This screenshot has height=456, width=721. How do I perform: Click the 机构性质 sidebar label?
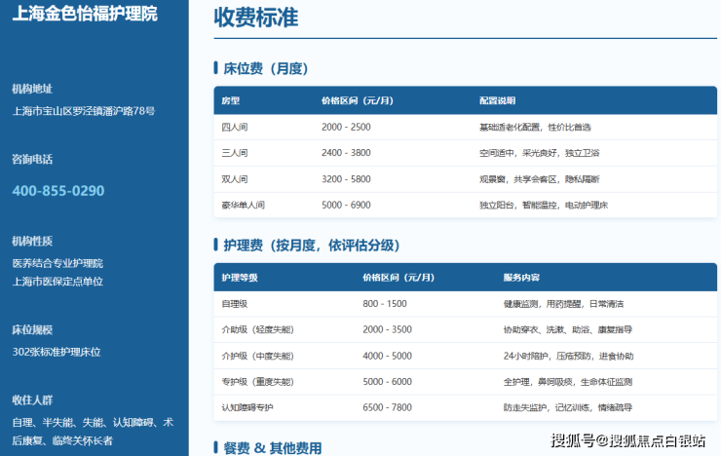click(32, 241)
